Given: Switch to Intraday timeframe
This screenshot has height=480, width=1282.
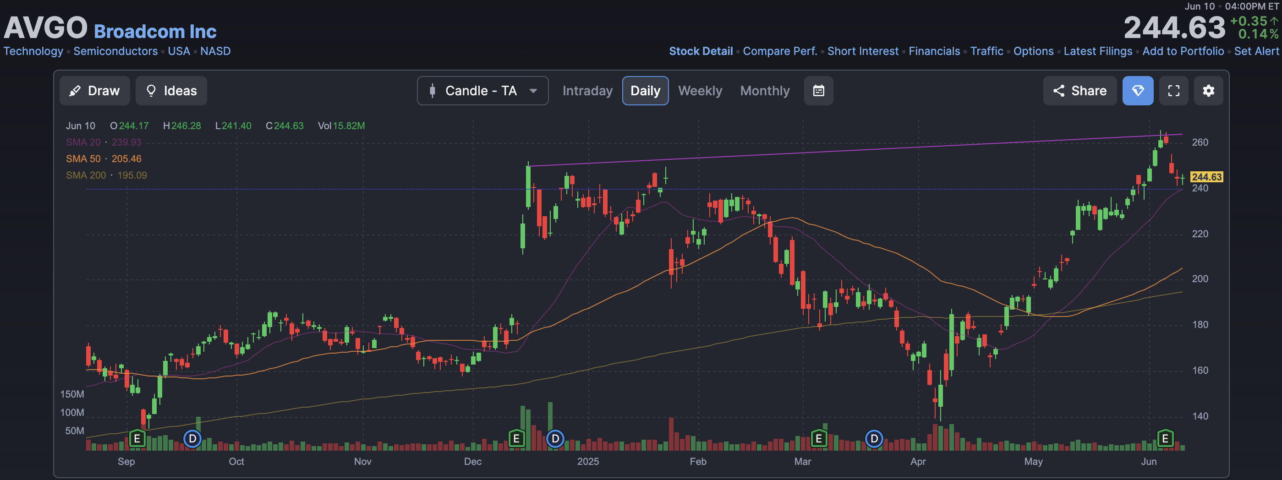Looking at the screenshot, I should (587, 91).
